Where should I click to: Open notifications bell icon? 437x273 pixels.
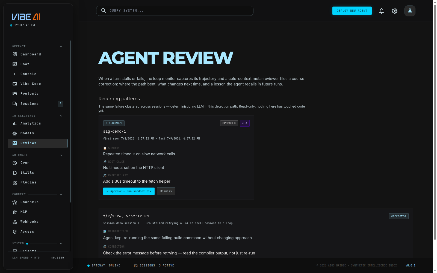click(382, 11)
